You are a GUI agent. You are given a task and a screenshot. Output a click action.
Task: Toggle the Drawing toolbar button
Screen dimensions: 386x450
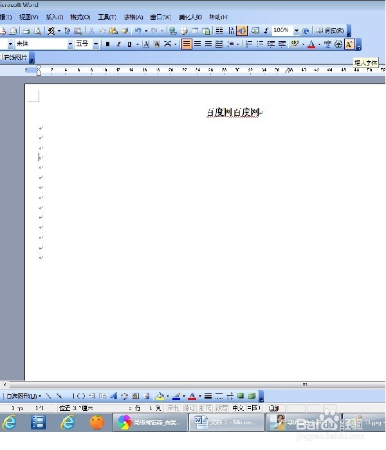click(242, 30)
